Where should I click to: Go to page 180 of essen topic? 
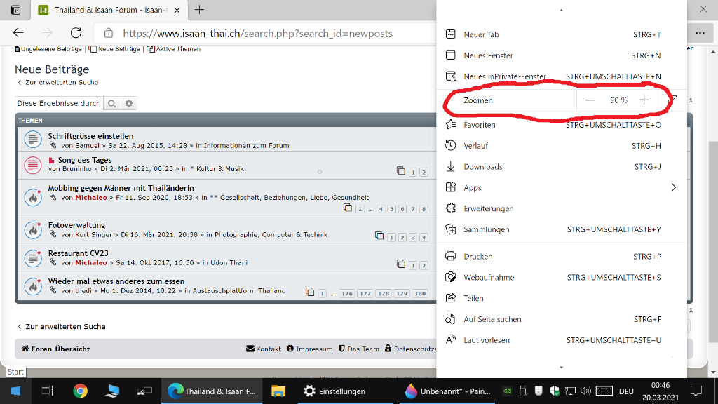420,294
